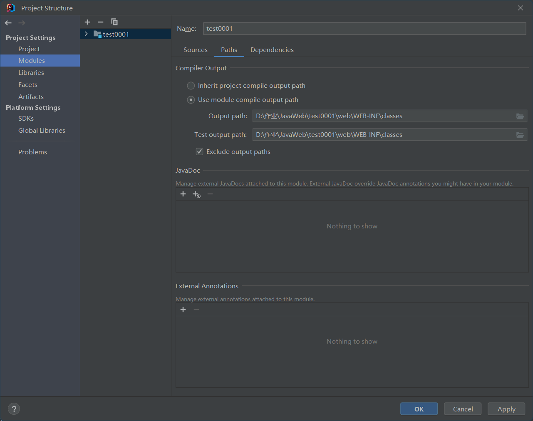Viewport: 533px width, 421px height.
Task: Click the copy module icon
Action: pyautogui.click(x=114, y=22)
